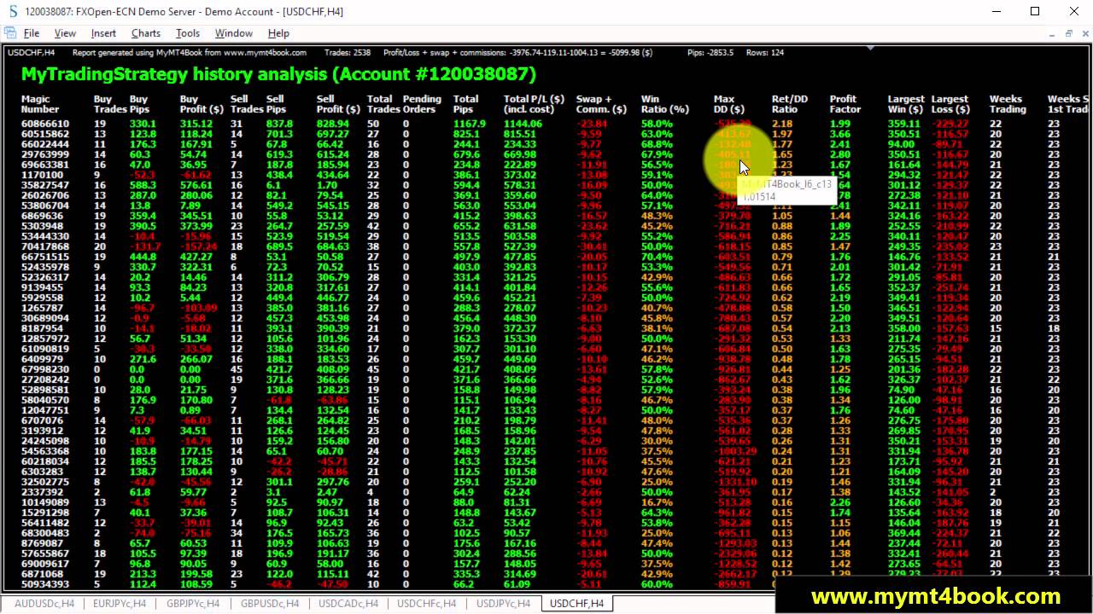
Task: Click the 'Trades: 2538' summary text
Action: 348,53
